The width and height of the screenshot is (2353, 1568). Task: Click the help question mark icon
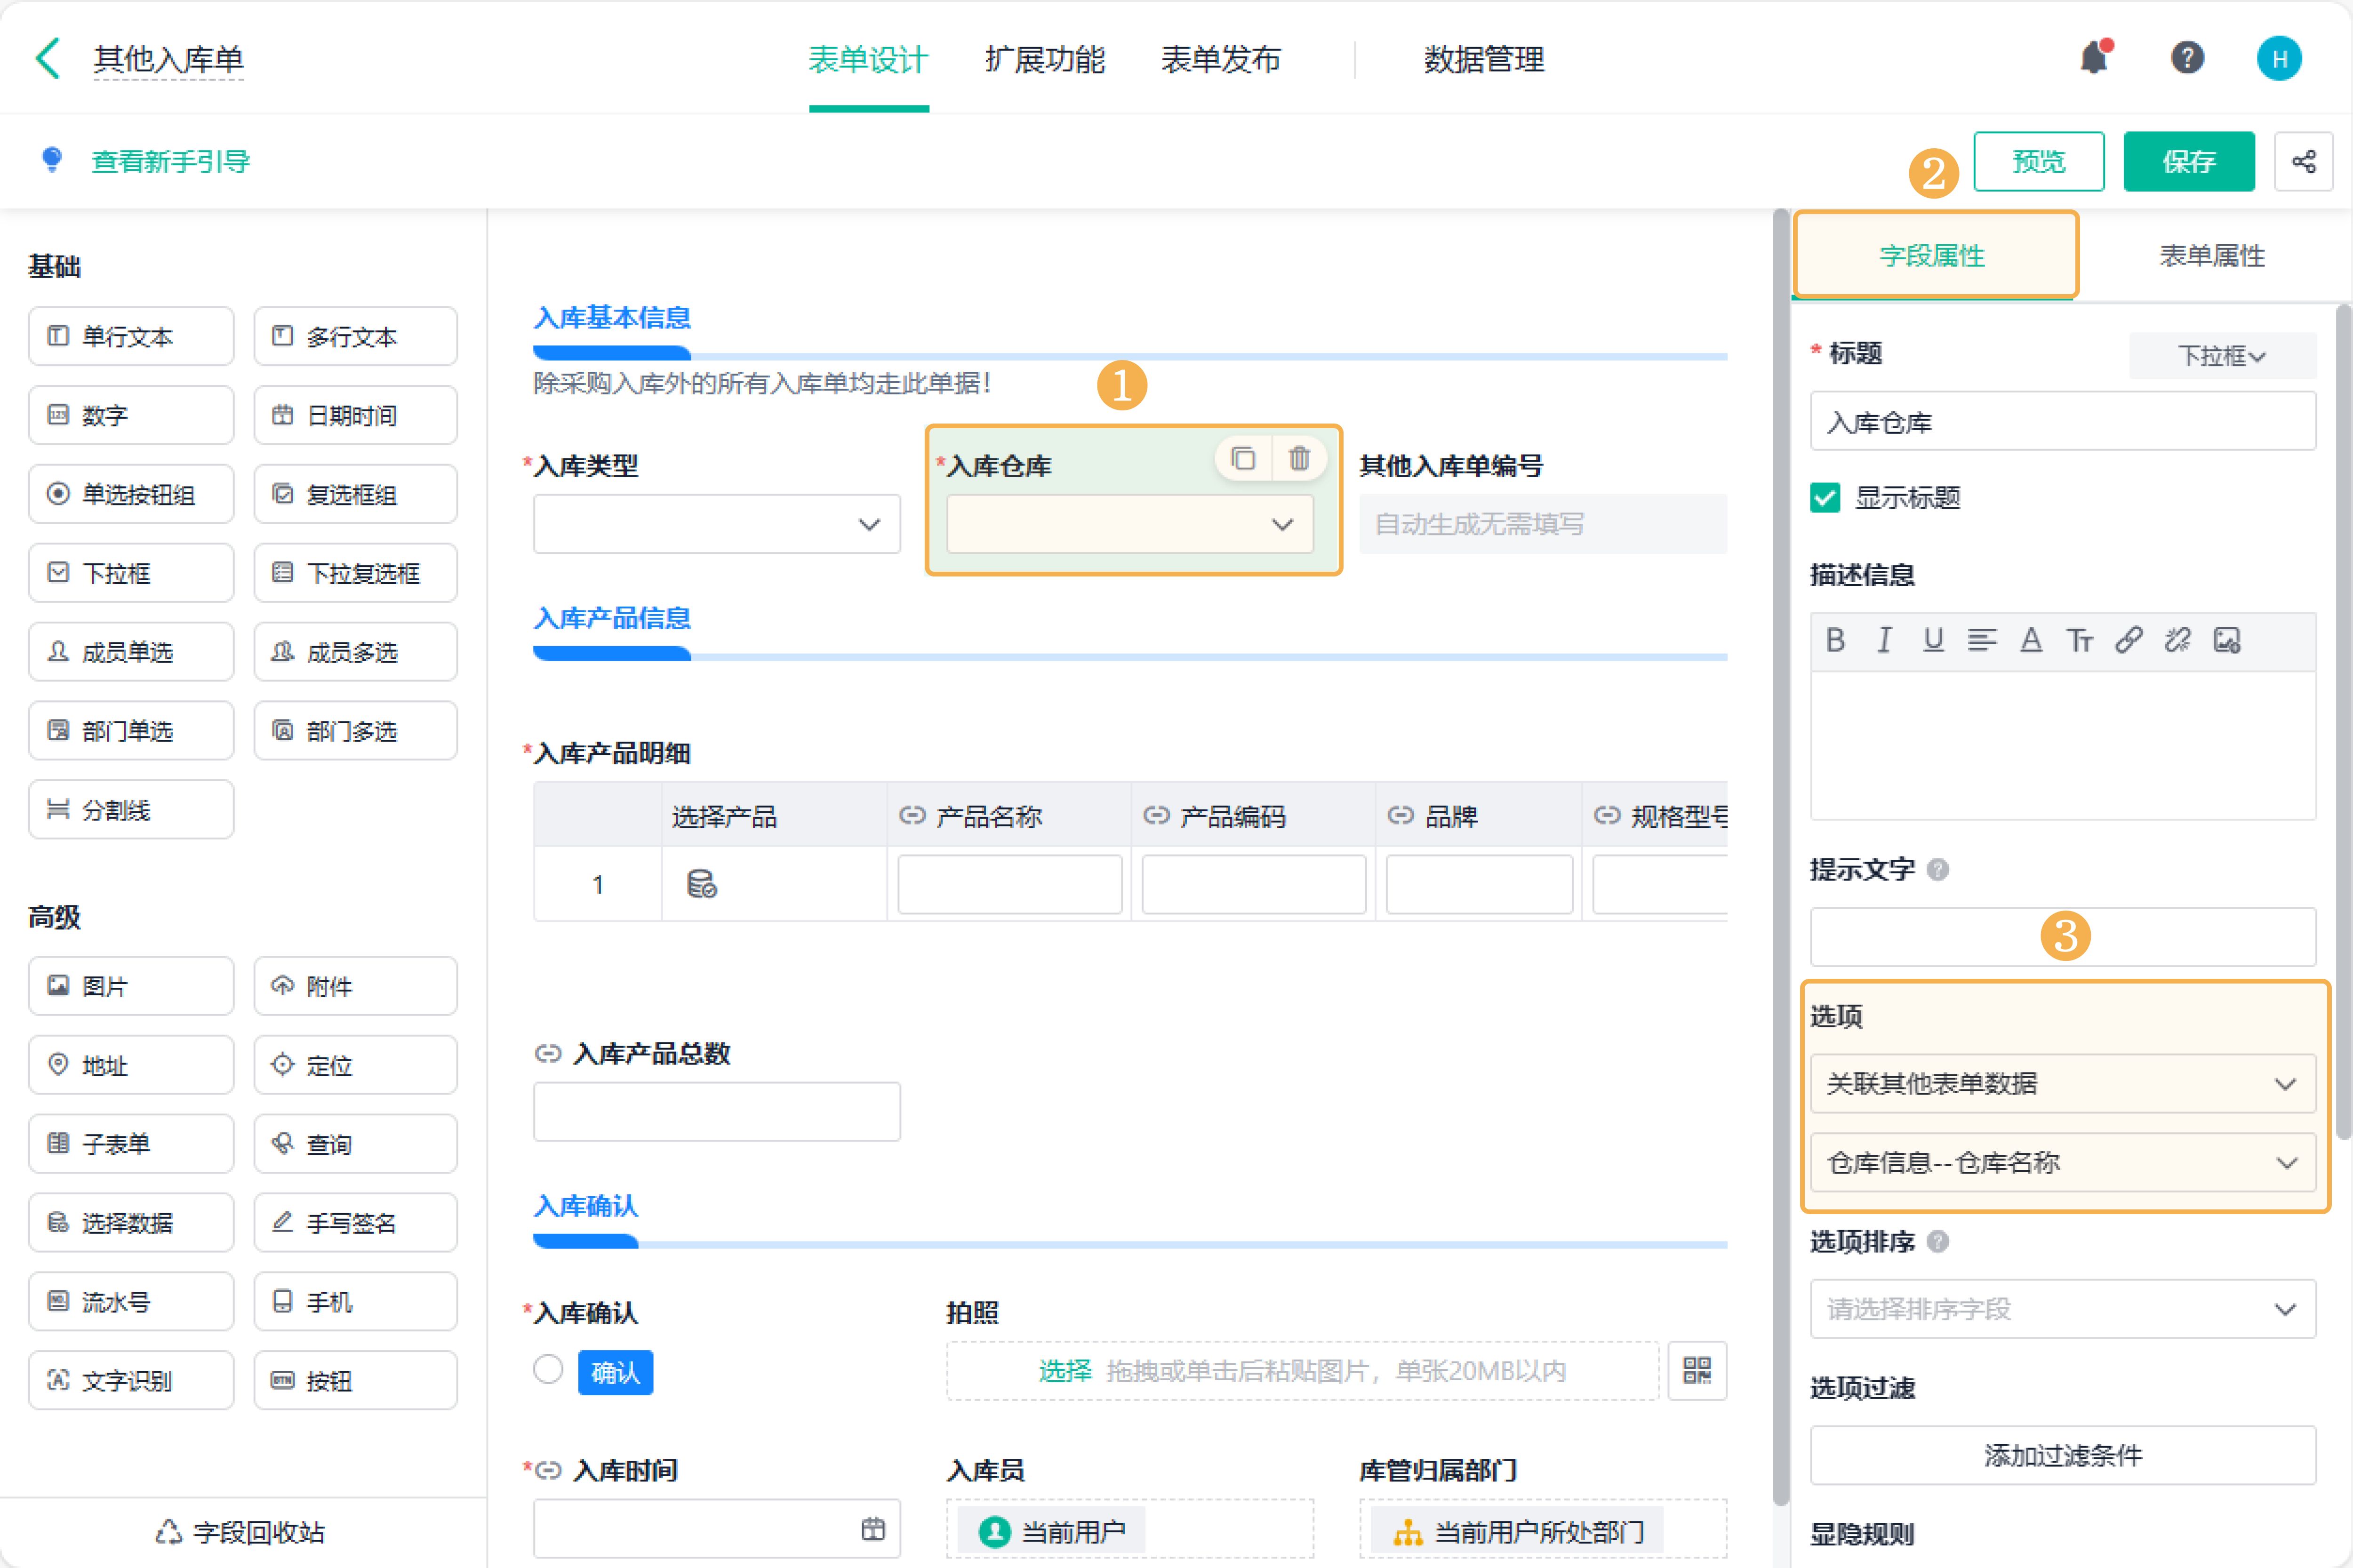(2187, 58)
